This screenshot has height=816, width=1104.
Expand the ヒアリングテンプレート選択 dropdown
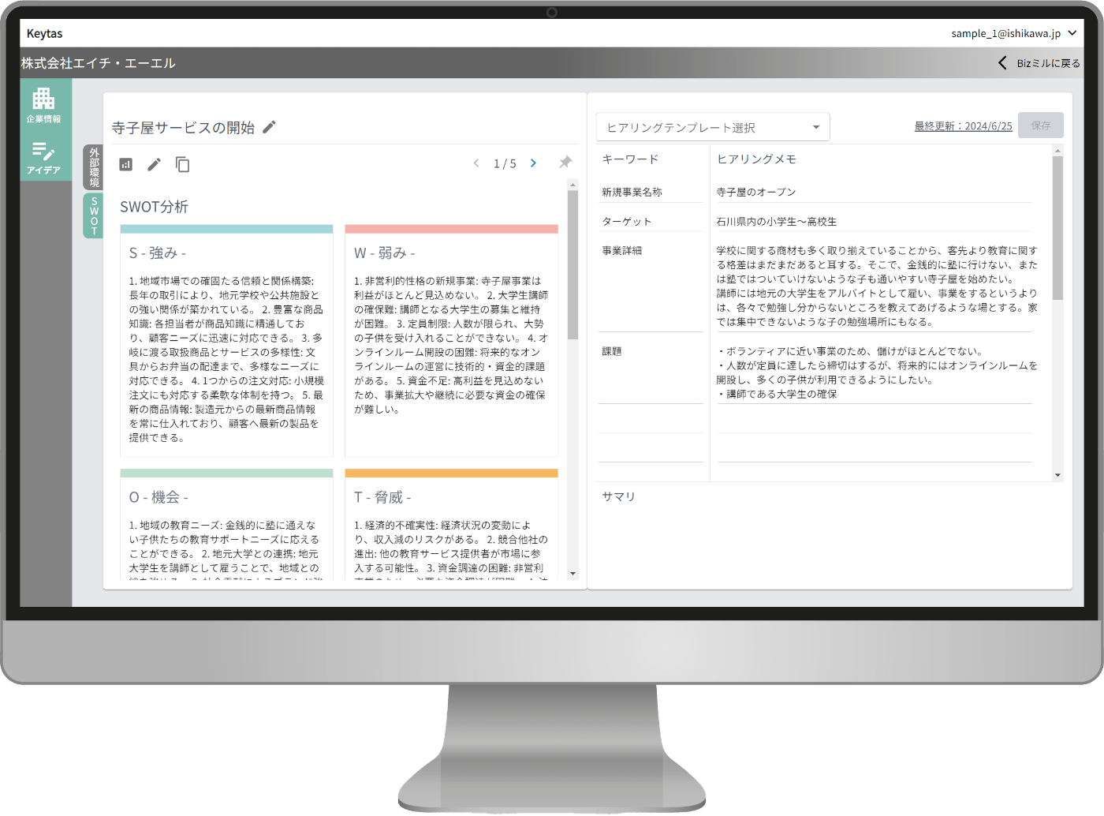point(713,127)
